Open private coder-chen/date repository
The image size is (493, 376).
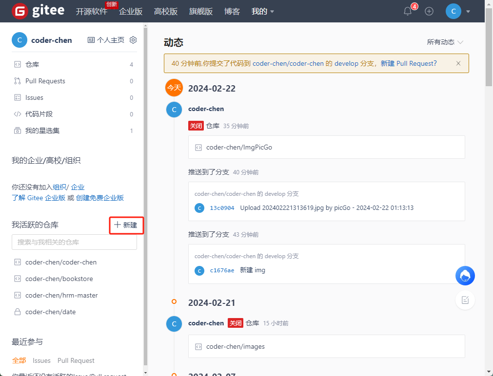click(x=51, y=312)
